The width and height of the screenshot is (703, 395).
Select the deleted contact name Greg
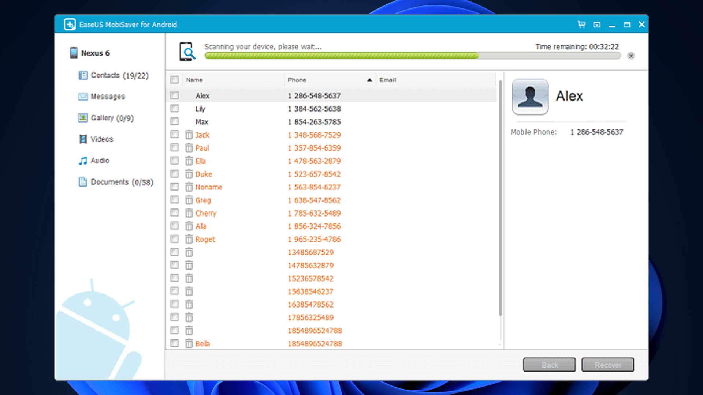203,200
